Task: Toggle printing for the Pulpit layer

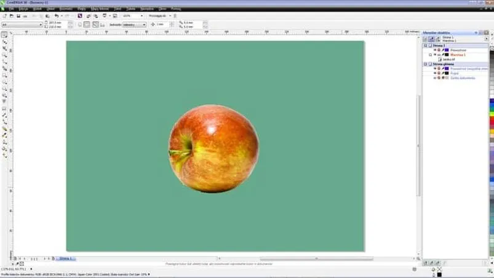Action: [439, 73]
